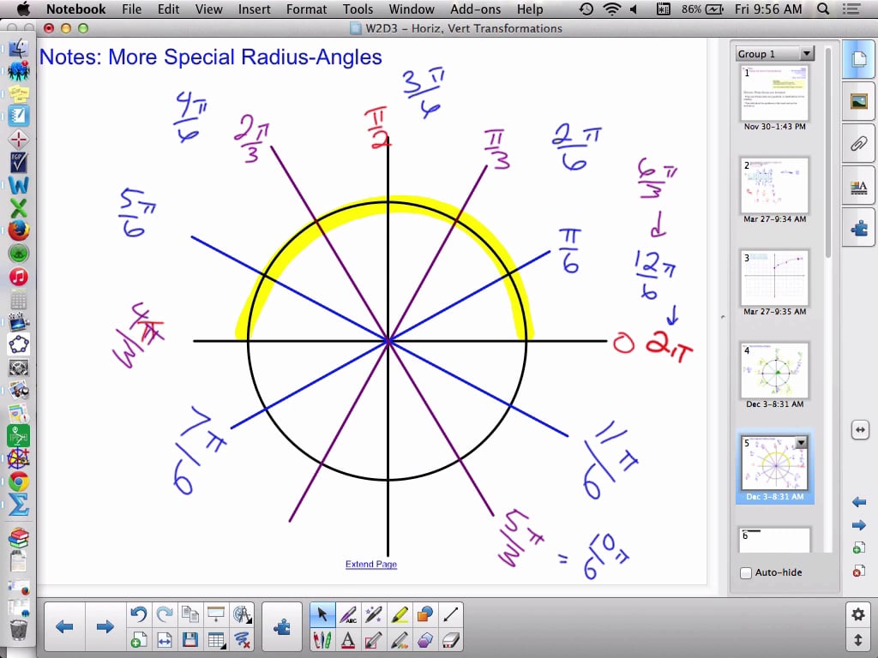This screenshot has width=878, height=658.
Task: Click the Paste/duplicate pages icon
Action: coord(189,614)
